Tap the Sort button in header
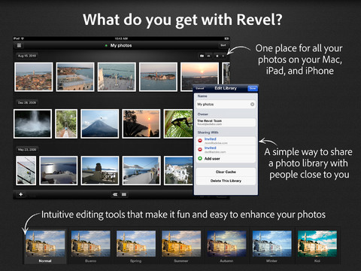Image resolution: width=361 pixels, height=271 pixels. tap(223, 45)
